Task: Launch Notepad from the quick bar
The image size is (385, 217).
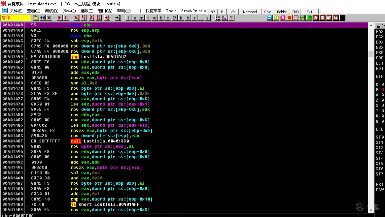Action: (250, 12)
